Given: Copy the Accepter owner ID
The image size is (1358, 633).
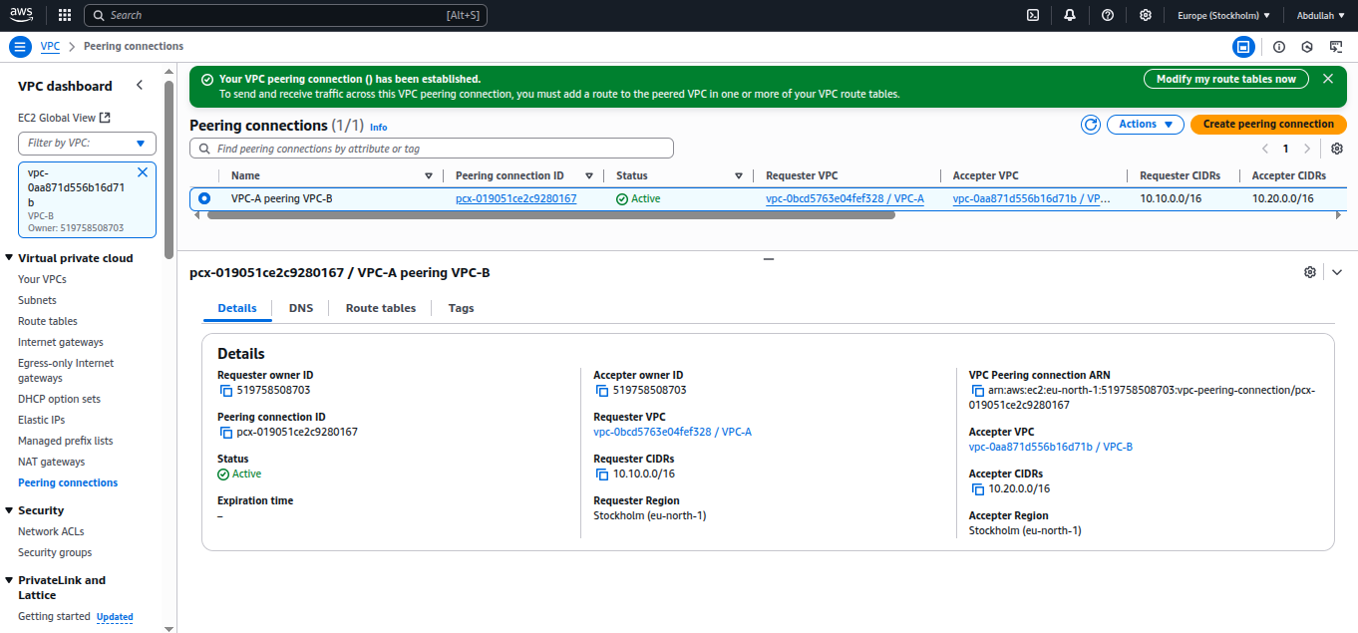Looking at the screenshot, I should [x=601, y=391].
